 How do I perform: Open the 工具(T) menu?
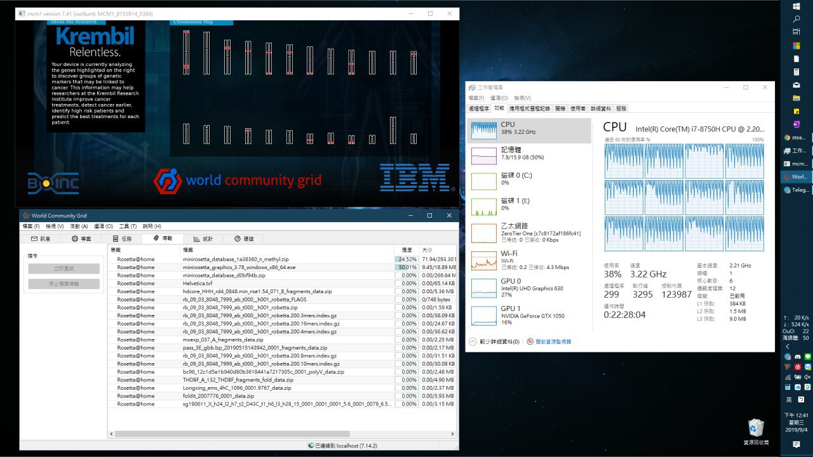[x=128, y=226]
